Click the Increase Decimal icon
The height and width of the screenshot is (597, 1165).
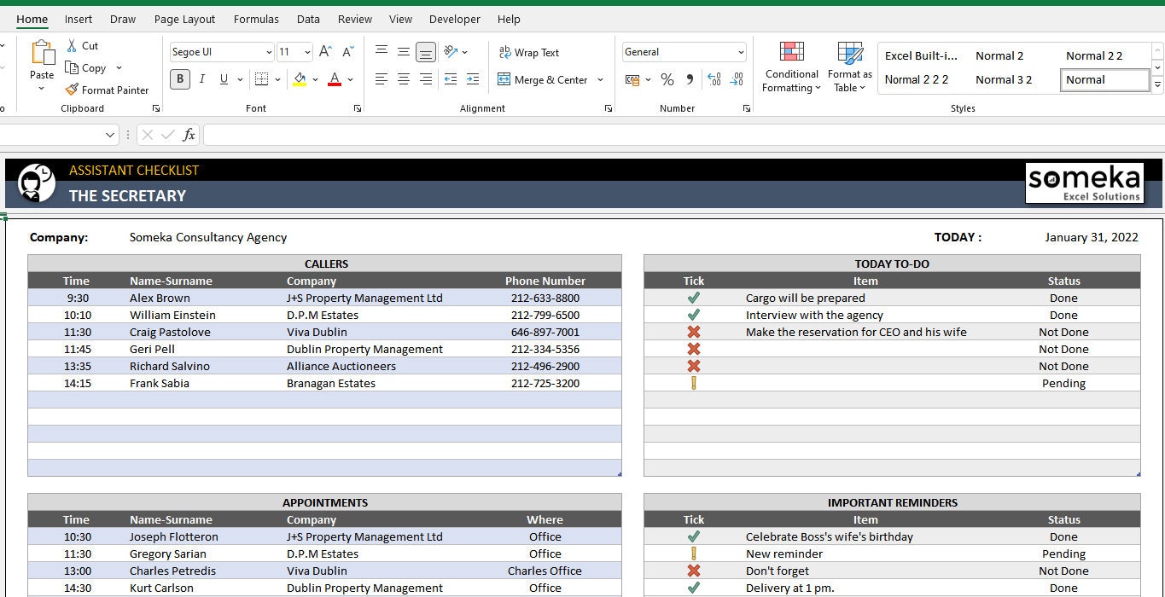tap(714, 79)
